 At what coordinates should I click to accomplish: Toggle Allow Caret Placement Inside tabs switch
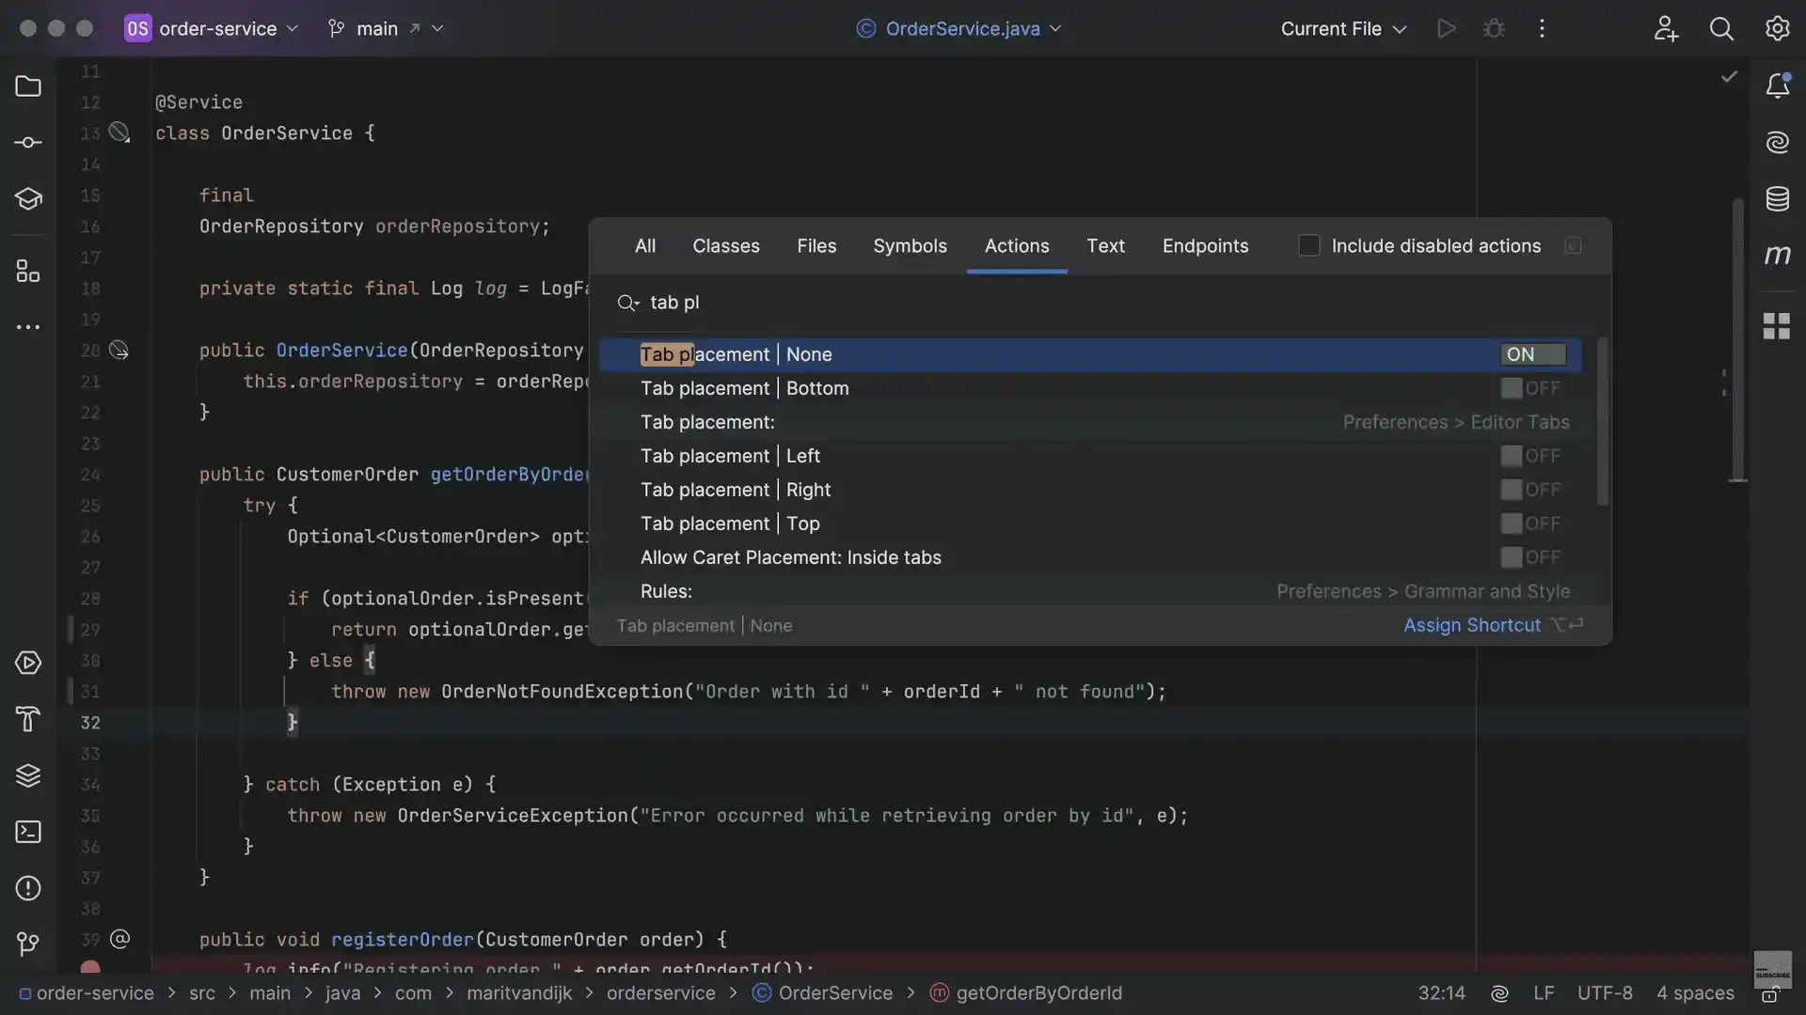(x=1531, y=557)
